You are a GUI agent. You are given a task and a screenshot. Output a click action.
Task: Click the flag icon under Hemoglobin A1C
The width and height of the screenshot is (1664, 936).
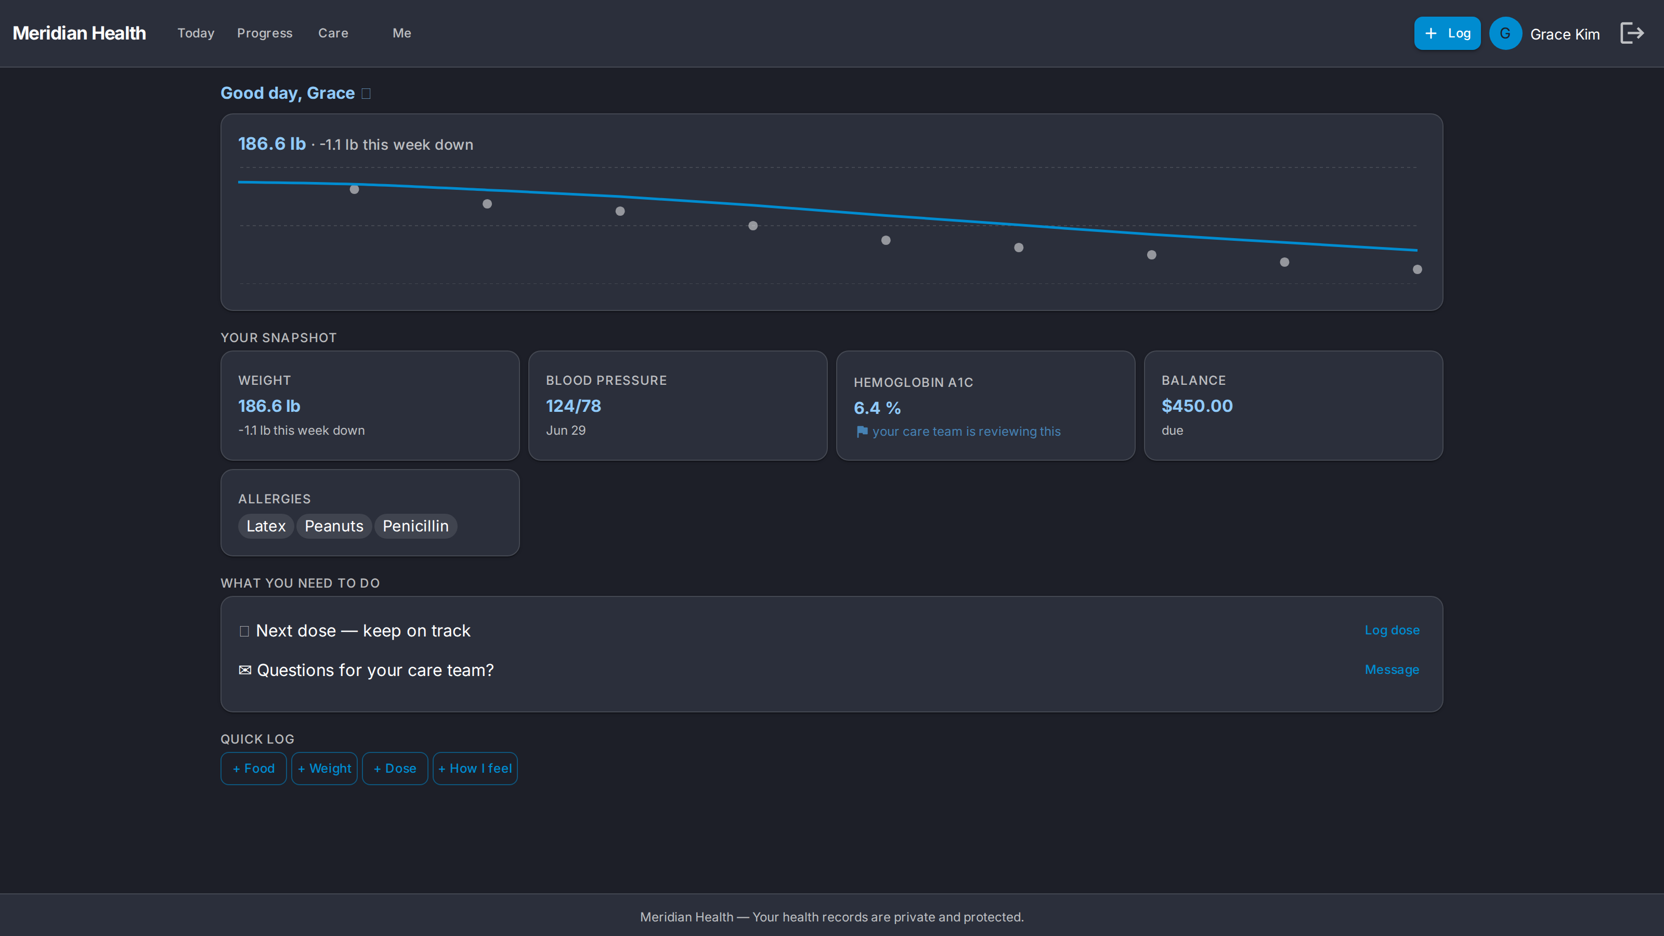tap(862, 432)
